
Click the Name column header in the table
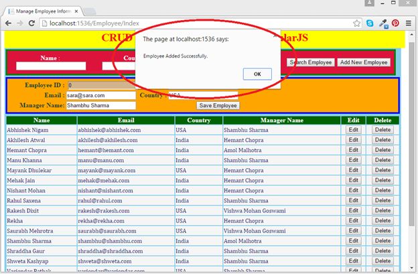(x=42, y=120)
